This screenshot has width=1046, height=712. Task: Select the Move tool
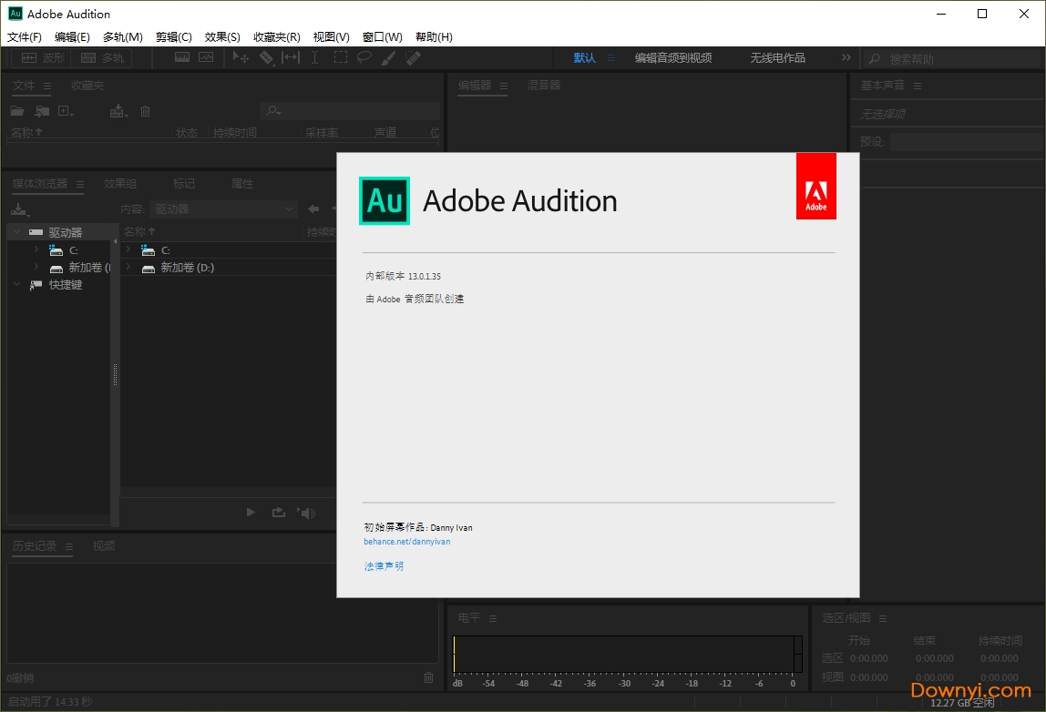pos(241,57)
